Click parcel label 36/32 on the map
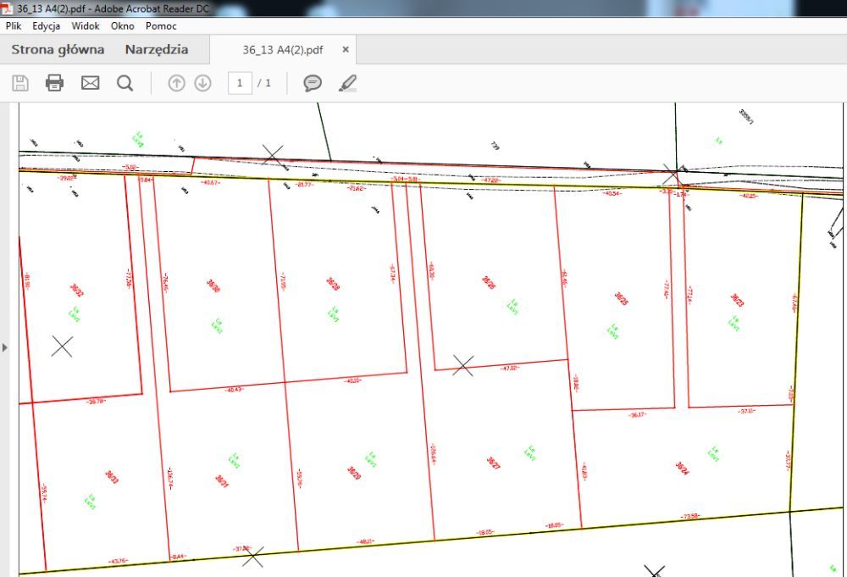 coord(77,290)
